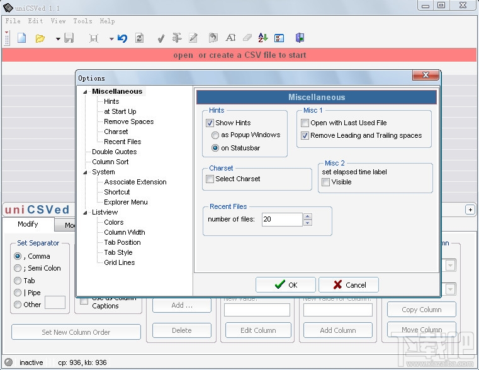Open options via checklist toolbar icon
Image resolution: width=479 pixels, height=370 pixels.
tap(279, 38)
